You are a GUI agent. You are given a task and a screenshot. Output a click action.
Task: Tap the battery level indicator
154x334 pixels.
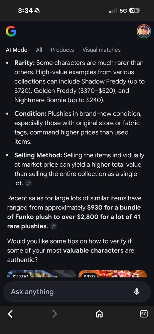(x=135, y=11)
